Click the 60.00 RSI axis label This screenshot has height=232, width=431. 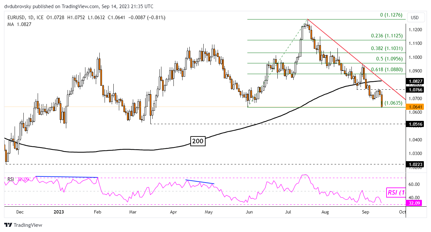(x=414, y=184)
